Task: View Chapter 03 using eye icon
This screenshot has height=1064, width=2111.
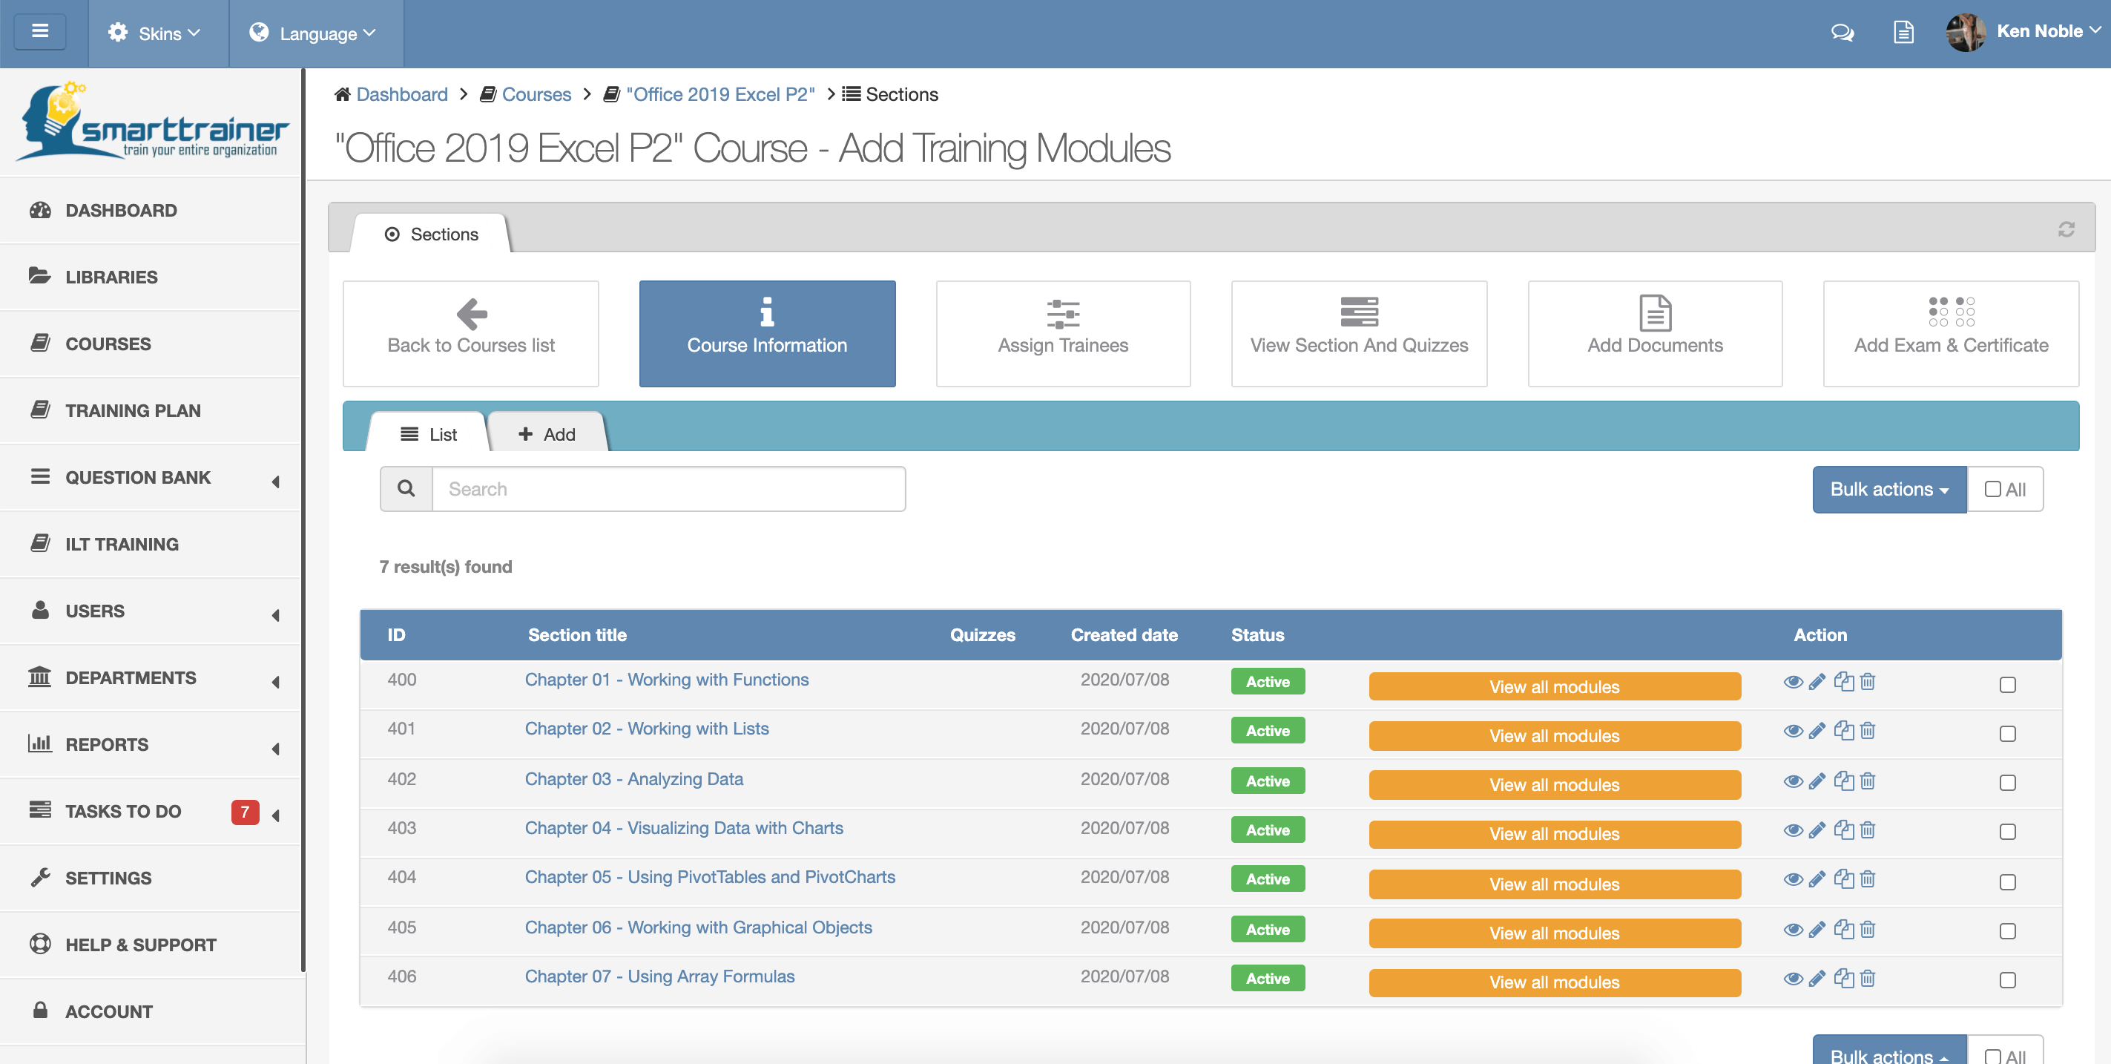Action: 1792,781
